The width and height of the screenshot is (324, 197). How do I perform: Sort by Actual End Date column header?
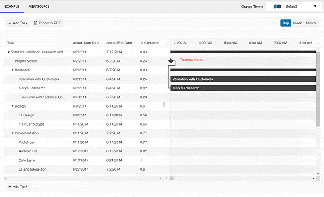coord(119,43)
